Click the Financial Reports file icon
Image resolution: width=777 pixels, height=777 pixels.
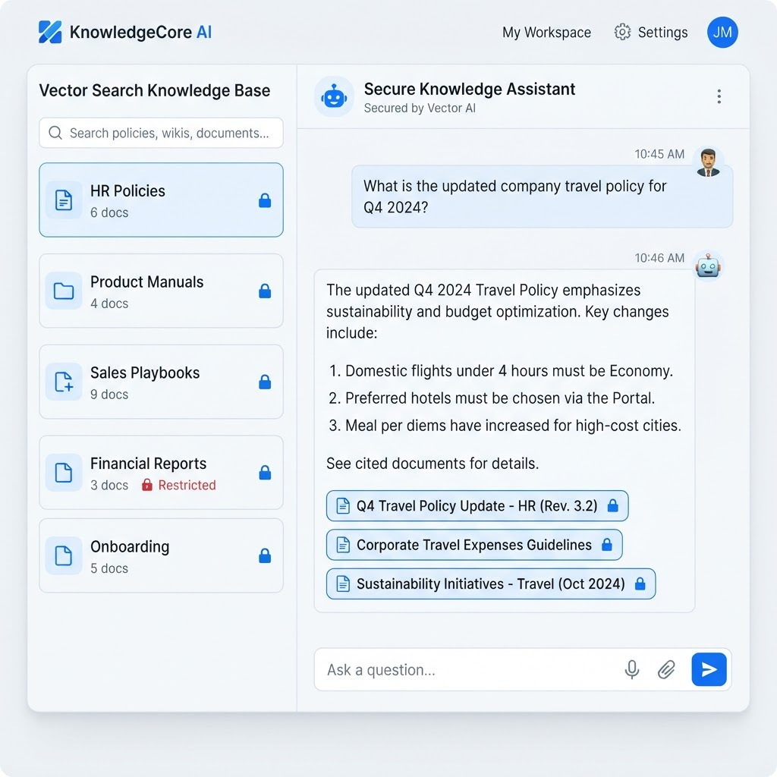[64, 473]
